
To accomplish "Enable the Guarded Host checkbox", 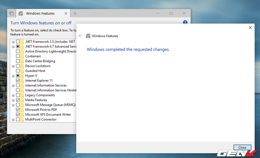I will point(18,71).
